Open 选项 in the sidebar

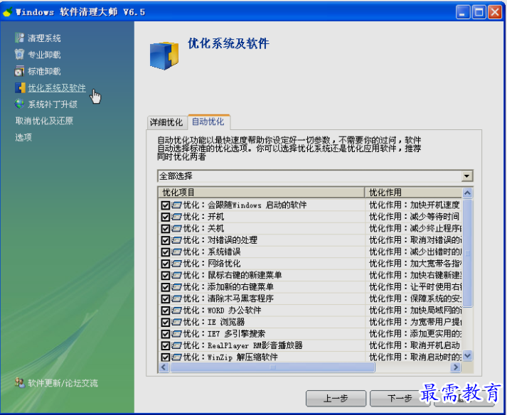pos(23,137)
